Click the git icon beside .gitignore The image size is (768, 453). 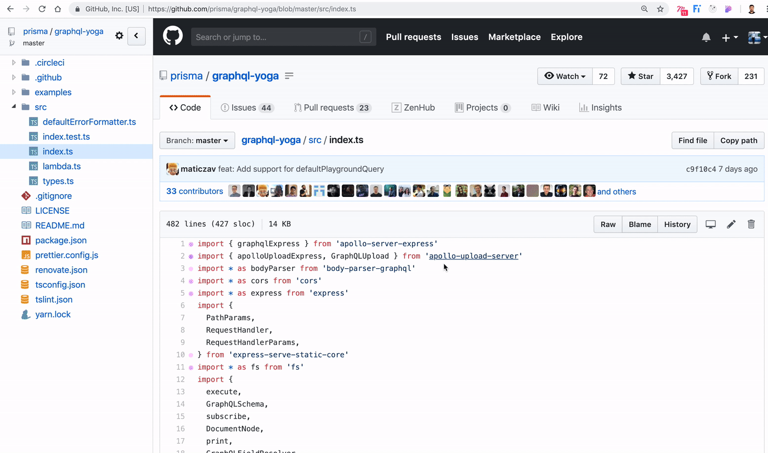[x=26, y=196]
